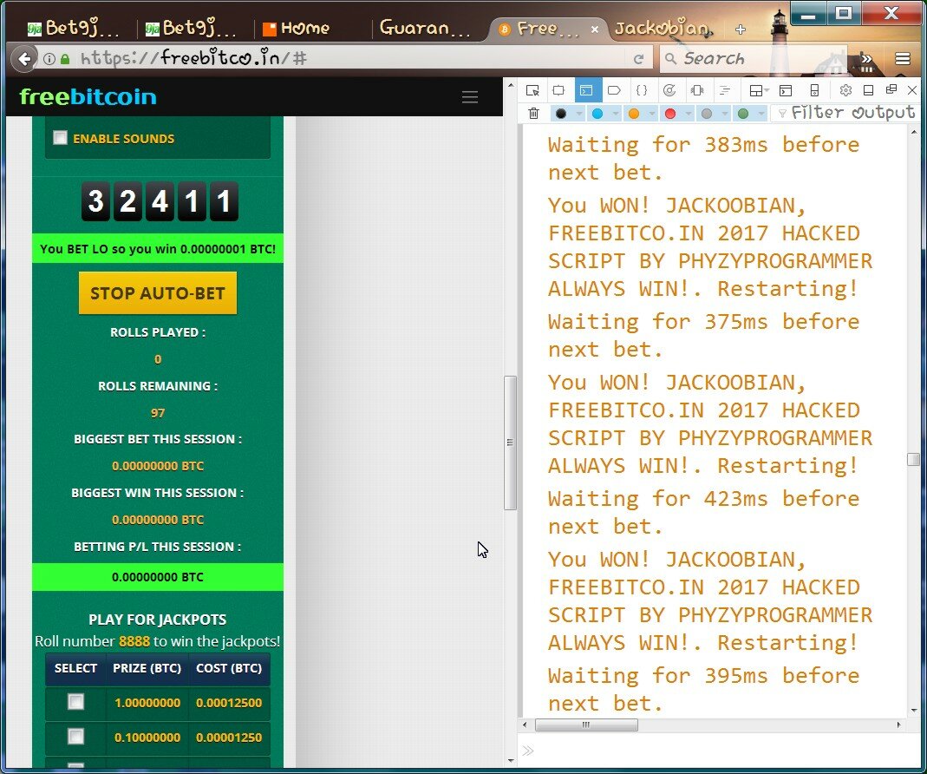Viewport: 927px width, 774px height.
Task: Switch to the second Bet9j tab
Action: point(191,29)
